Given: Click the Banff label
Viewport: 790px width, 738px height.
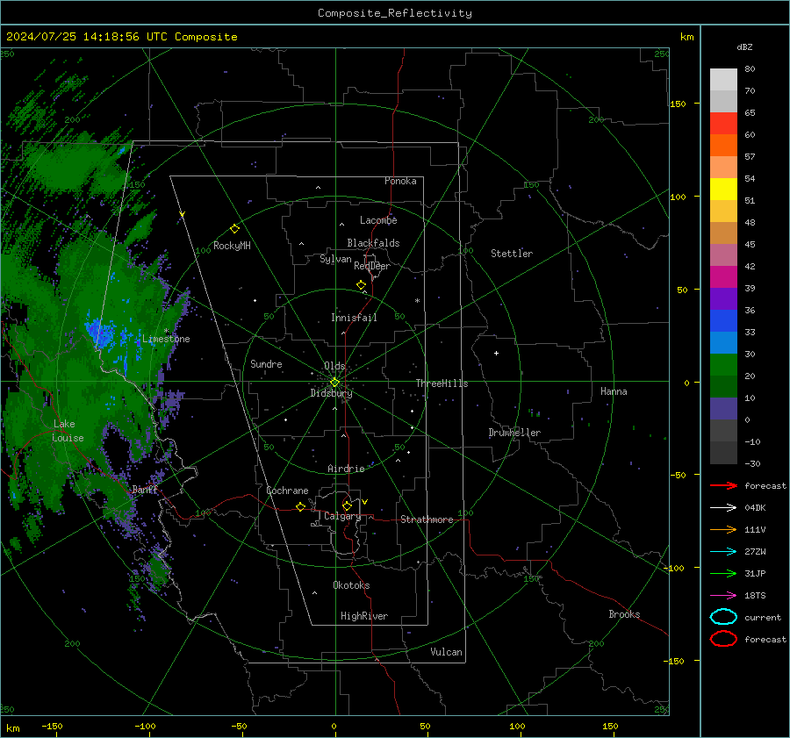Looking at the screenshot, I should coord(145,490).
